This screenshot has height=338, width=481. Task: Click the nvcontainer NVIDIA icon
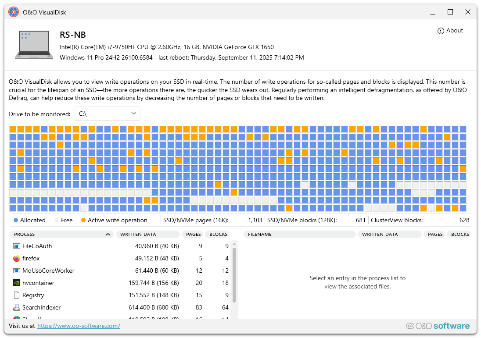17,283
